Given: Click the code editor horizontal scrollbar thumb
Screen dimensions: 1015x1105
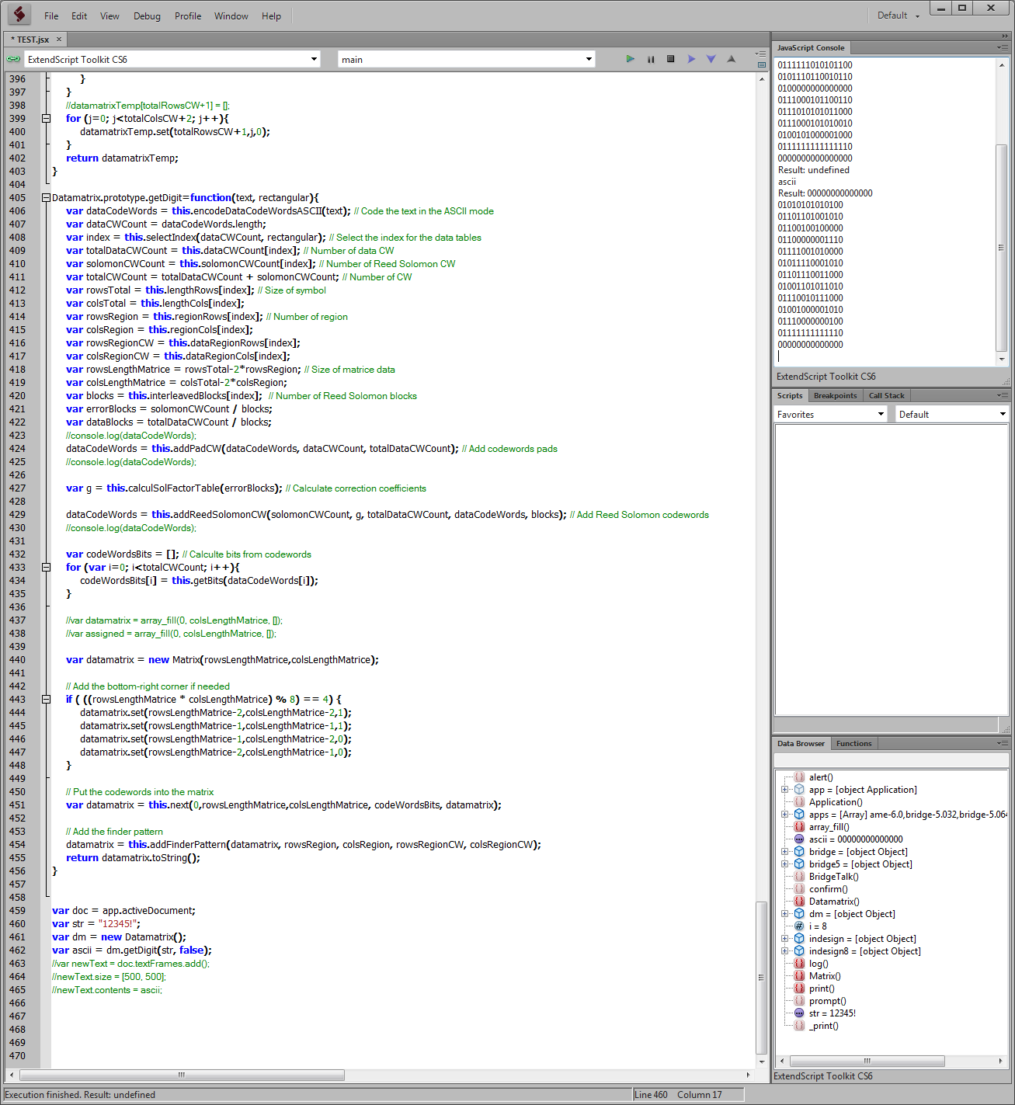Looking at the screenshot, I should click(x=182, y=1075).
